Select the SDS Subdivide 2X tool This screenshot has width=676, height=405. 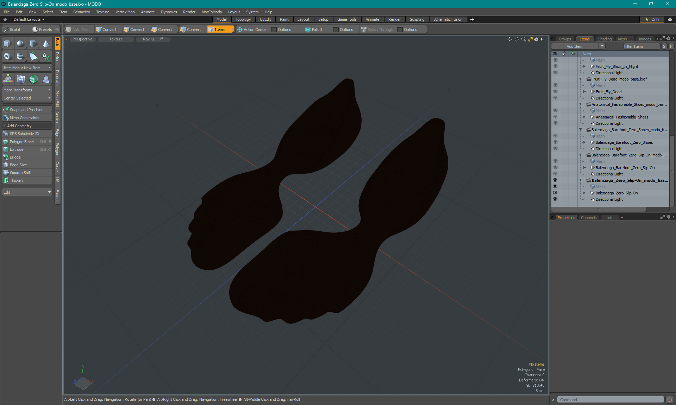(26, 134)
